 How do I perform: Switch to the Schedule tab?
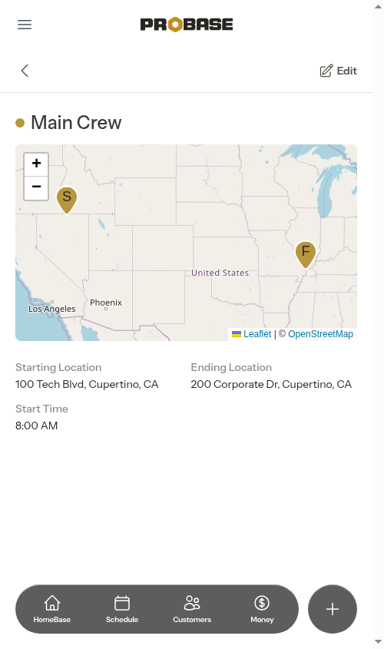122,609
